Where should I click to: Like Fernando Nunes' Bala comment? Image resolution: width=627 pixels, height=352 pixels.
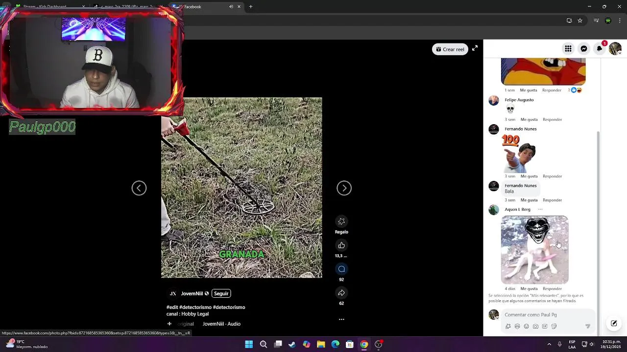coord(529,200)
